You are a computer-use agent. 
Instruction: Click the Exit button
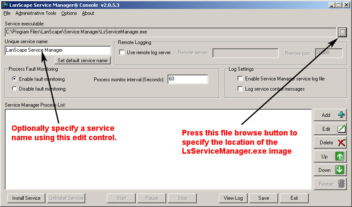coord(294,198)
